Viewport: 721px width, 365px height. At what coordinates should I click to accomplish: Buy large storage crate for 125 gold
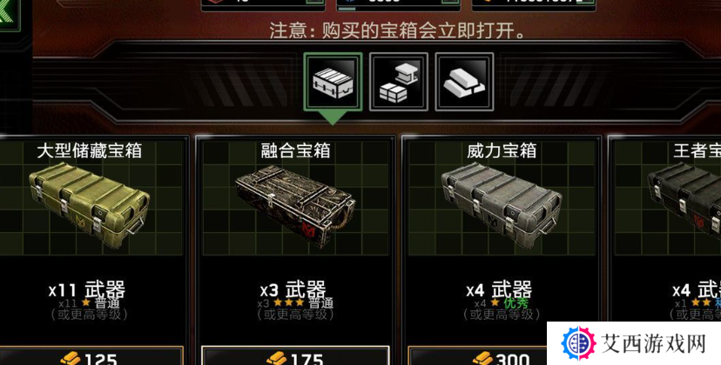pos(89,356)
